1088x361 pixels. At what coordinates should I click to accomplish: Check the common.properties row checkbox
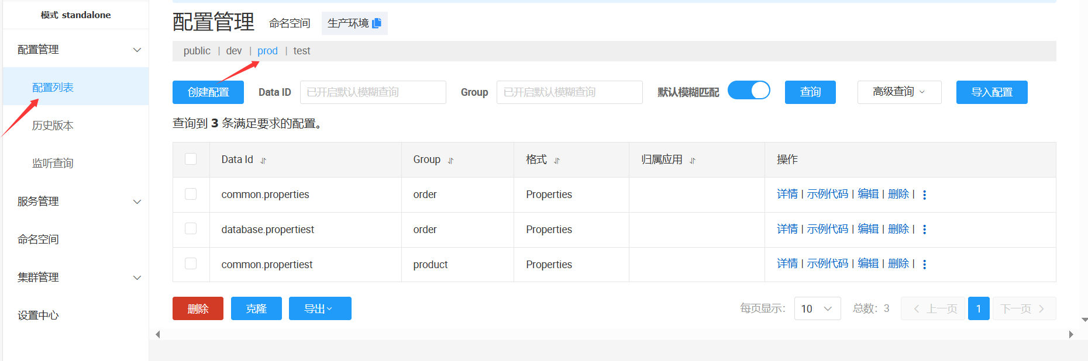191,194
